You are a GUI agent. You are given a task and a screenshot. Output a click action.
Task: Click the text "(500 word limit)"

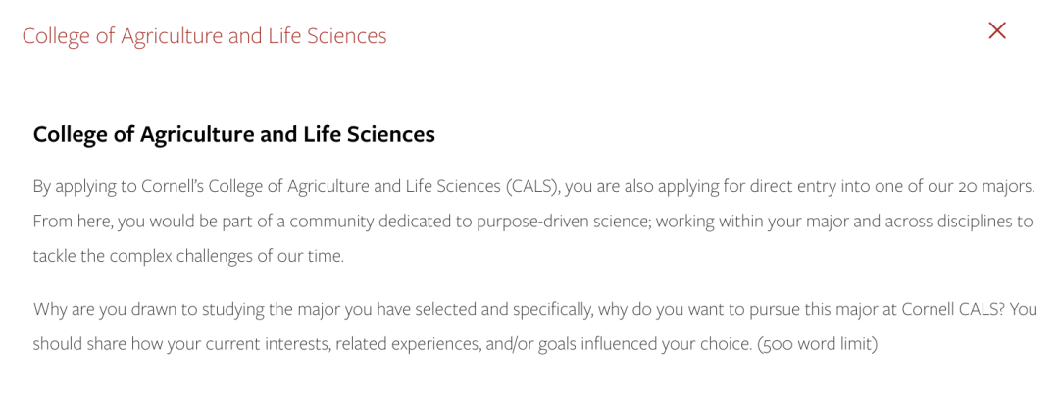coord(817,345)
